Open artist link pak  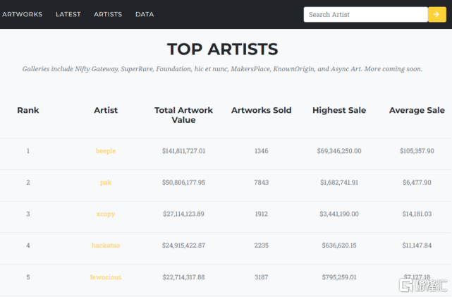[106, 182]
